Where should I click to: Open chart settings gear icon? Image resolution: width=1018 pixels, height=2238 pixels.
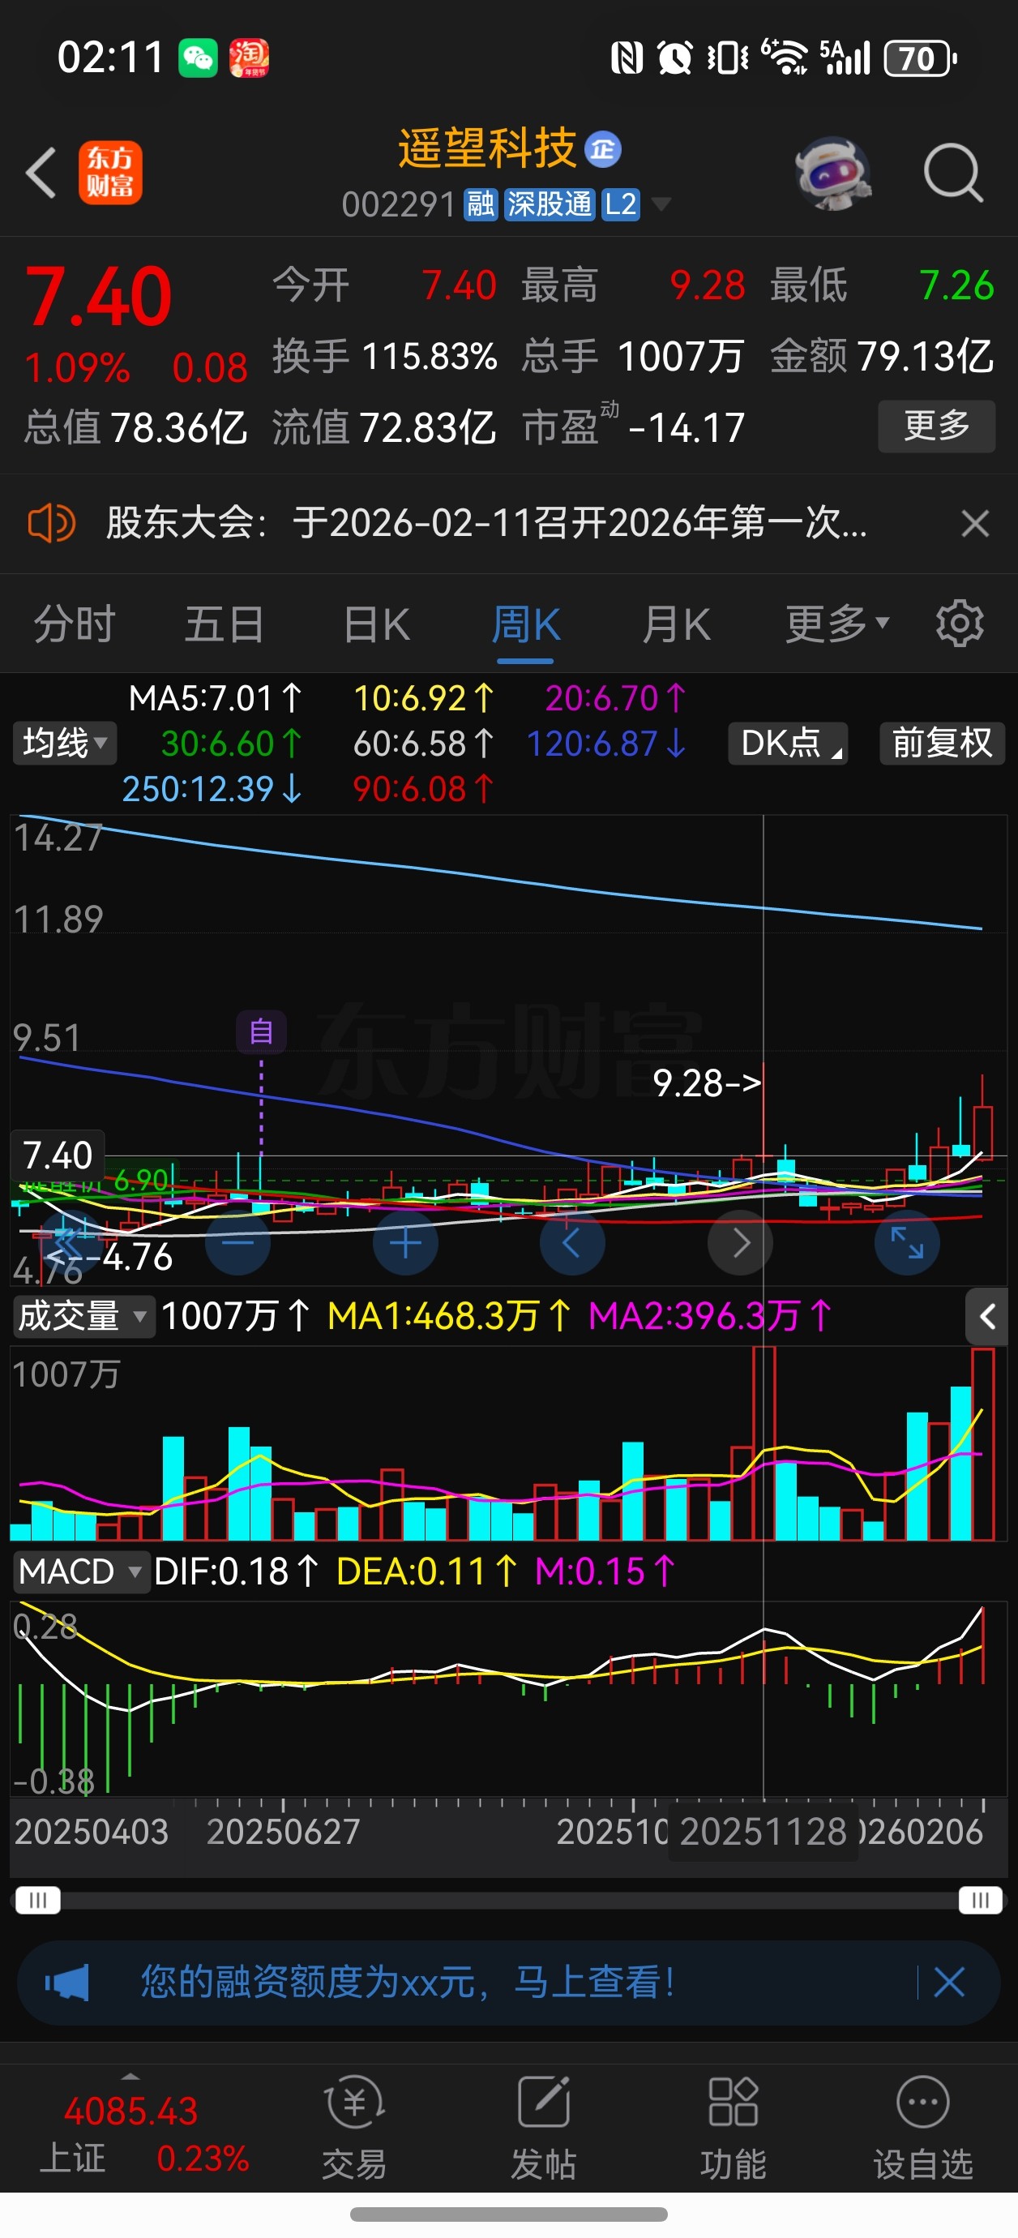click(960, 623)
